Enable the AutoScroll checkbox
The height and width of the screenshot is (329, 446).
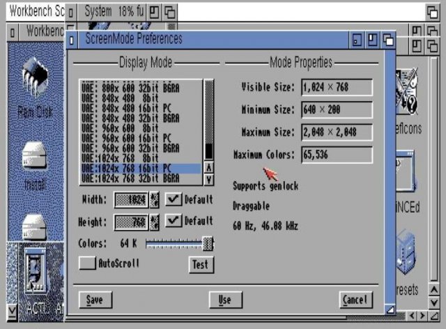(x=87, y=263)
